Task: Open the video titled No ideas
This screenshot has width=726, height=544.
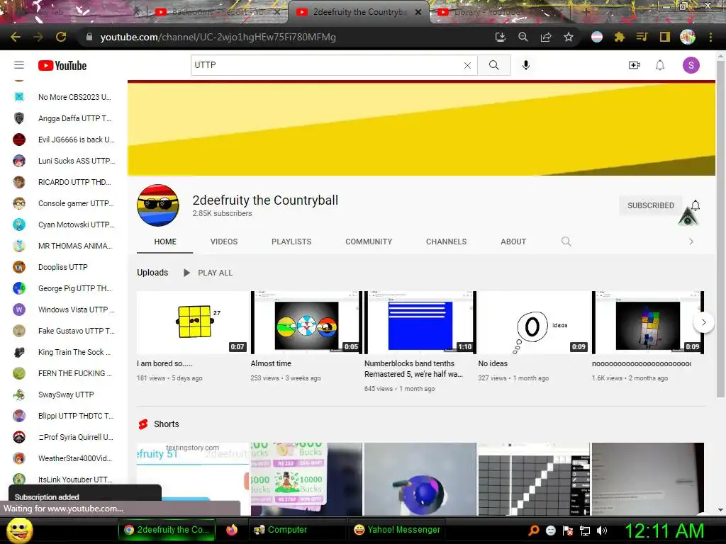Action: pyautogui.click(x=493, y=363)
